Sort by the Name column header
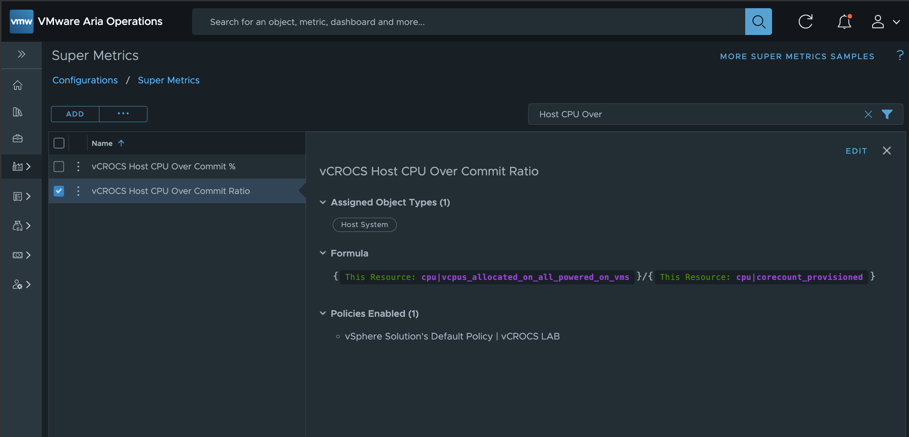Screen dimensions: 909x437 click(x=102, y=143)
